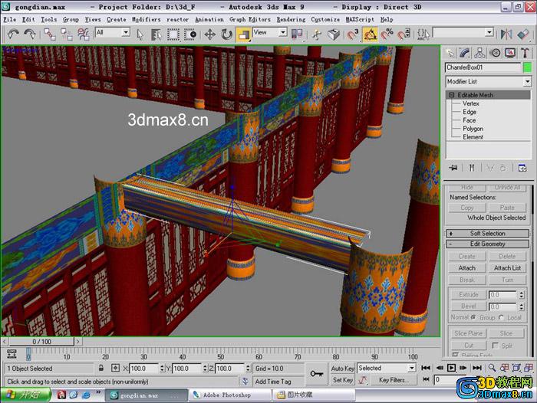The width and height of the screenshot is (537, 403).
Task: Toggle the highlighted Angle Snap icon
Action: [x=370, y=34]
